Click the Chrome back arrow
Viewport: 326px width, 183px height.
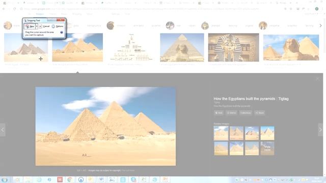(x=4, y=9)
